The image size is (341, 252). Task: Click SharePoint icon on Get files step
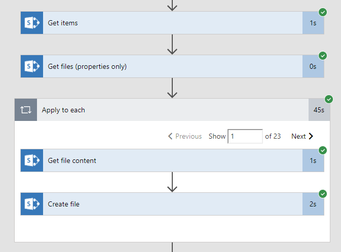point(31,66)
